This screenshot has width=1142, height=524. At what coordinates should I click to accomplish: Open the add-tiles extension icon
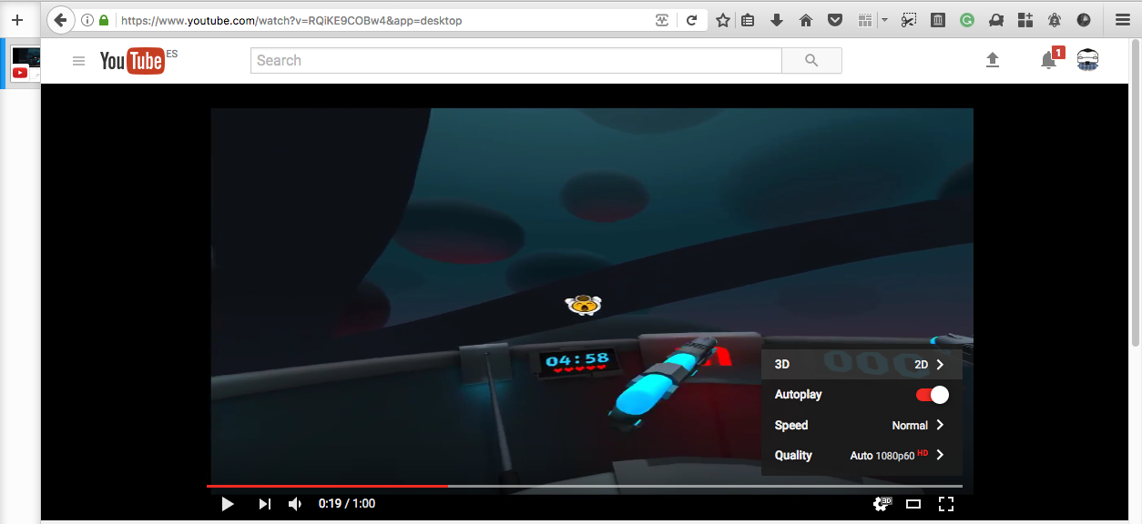1025,20
